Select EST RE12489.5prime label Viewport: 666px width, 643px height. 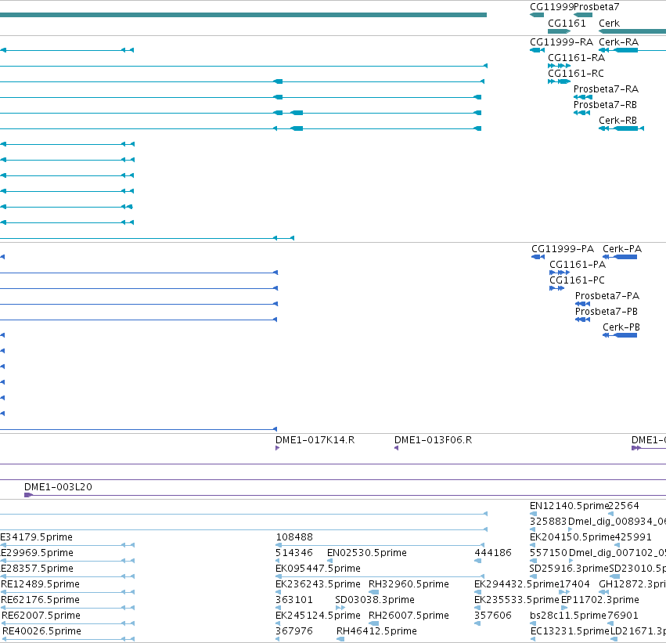point(41,584)
